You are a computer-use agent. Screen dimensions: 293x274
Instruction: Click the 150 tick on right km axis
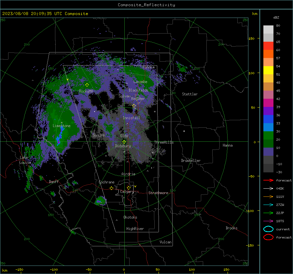252,38
